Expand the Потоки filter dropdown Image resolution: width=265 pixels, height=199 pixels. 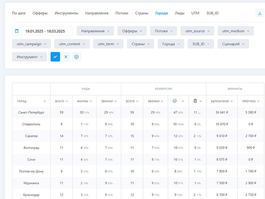[163, 31]
